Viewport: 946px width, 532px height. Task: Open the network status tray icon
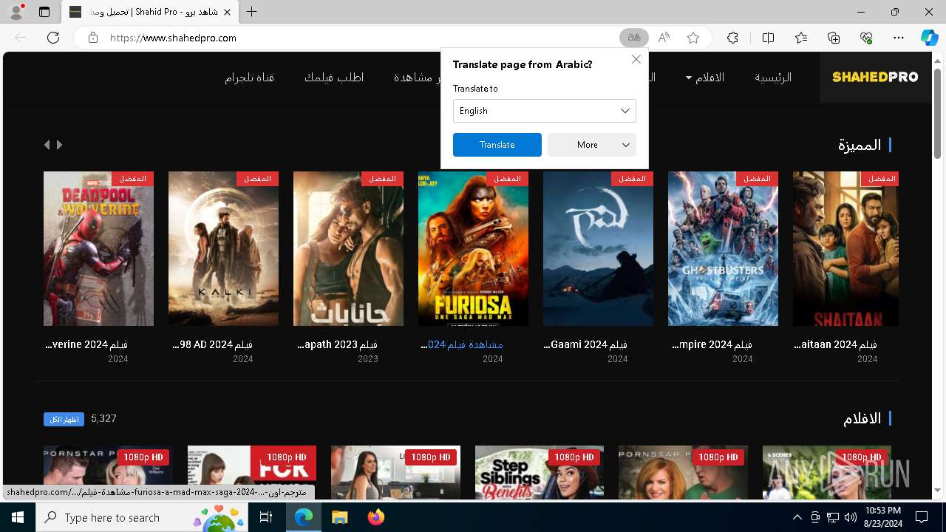click(x=832, y=517)
